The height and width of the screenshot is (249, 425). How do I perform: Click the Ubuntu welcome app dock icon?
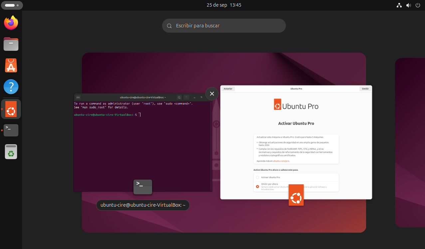11,109
